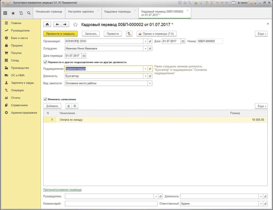Click the home icon in the form toolbar

[47, 24]
